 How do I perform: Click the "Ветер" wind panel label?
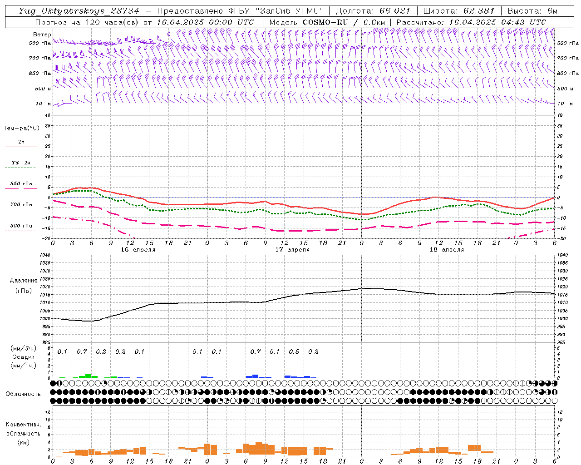click(42, 35)
